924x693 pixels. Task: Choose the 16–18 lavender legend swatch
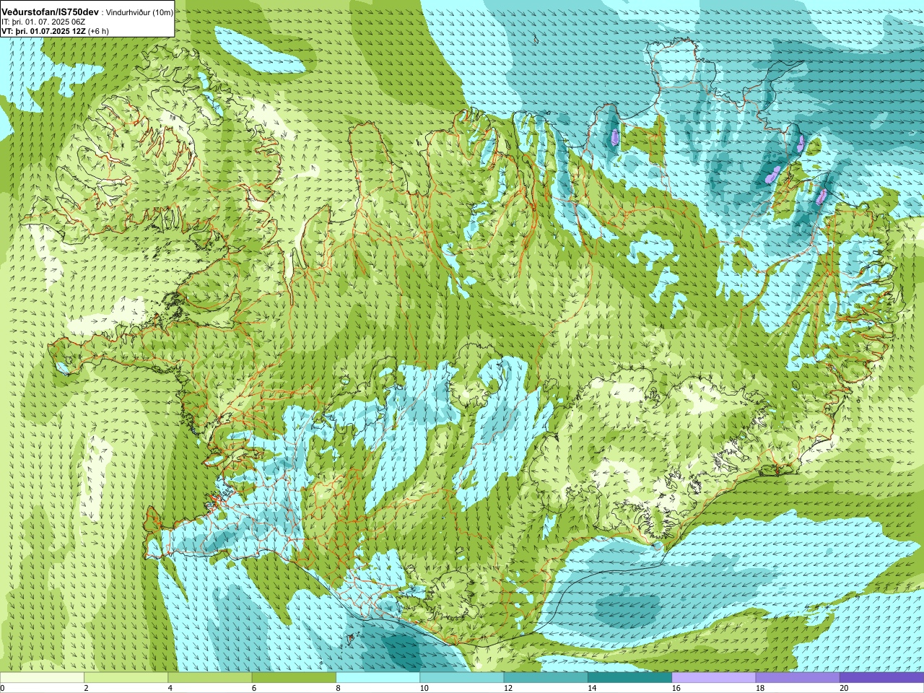click(714, 678)
